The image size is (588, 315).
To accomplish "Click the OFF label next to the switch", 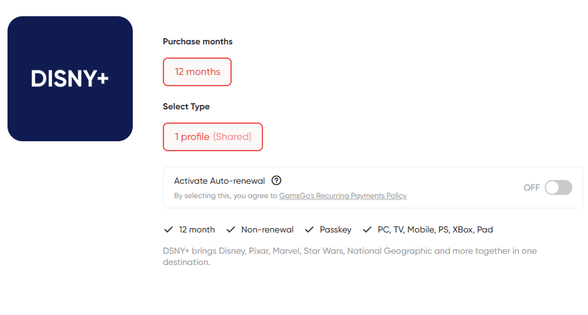I will coord(532,187).
